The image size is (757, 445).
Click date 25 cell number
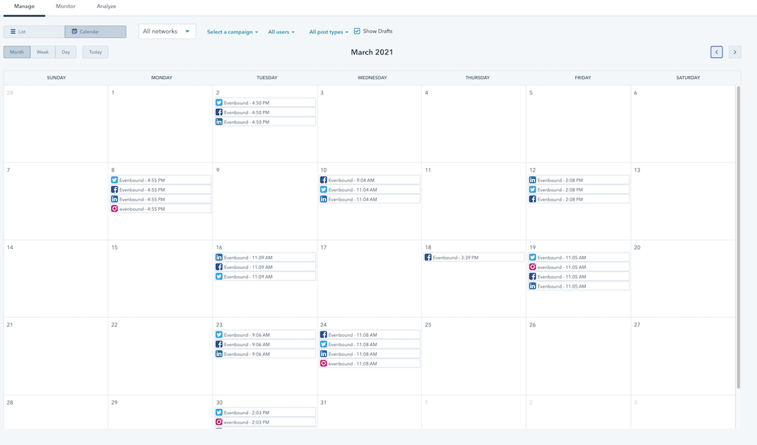tap(428, 325)
